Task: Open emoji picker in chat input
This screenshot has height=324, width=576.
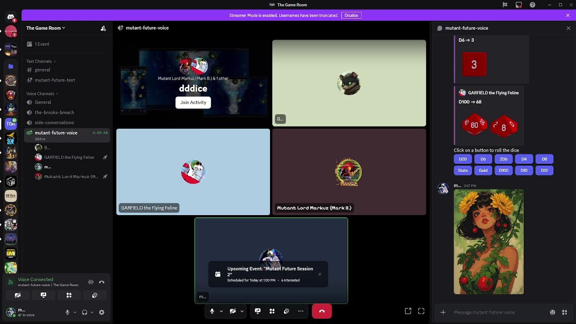Action: click(x=553, y=312)
